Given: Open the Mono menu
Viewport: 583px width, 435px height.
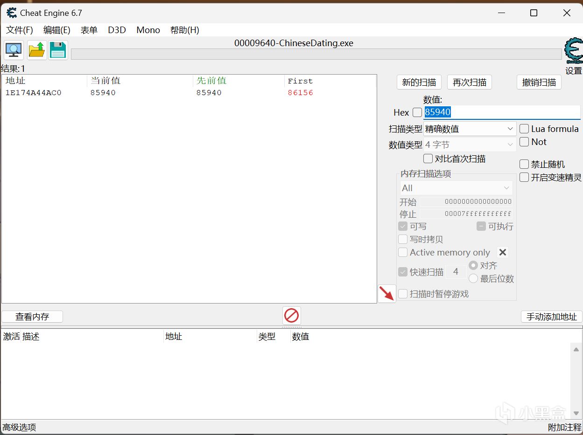Looking at the screenshot, I should [148, 30].
